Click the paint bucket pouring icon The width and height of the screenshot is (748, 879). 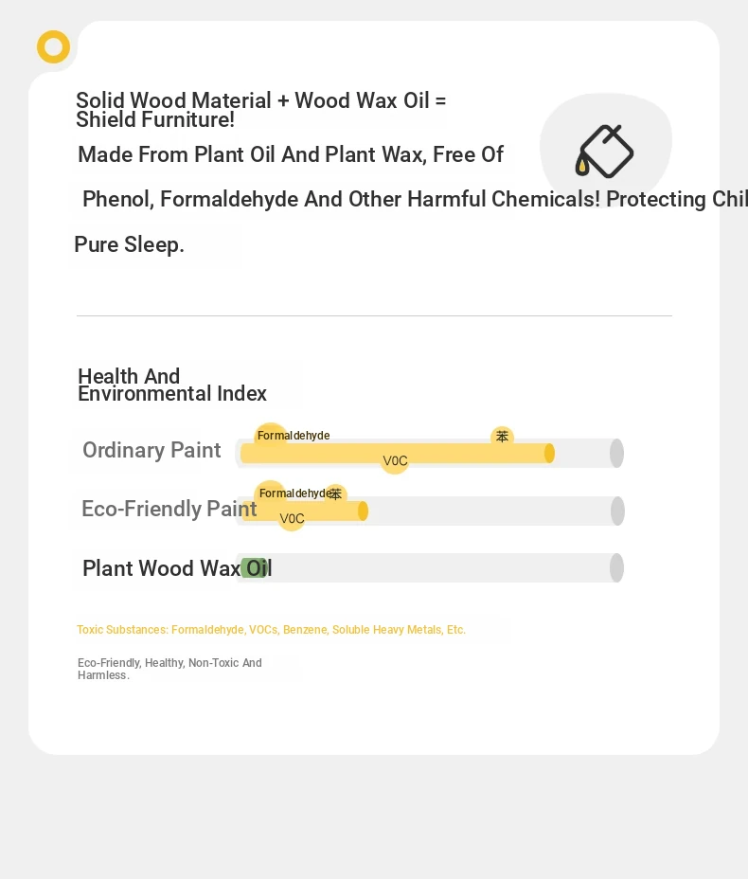point(605,152)
